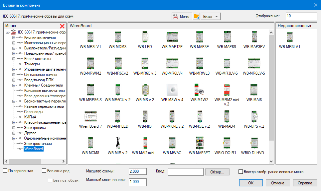
Task: Pick the WB-MSW v.4 sensor icon
Action: (172, 90)
